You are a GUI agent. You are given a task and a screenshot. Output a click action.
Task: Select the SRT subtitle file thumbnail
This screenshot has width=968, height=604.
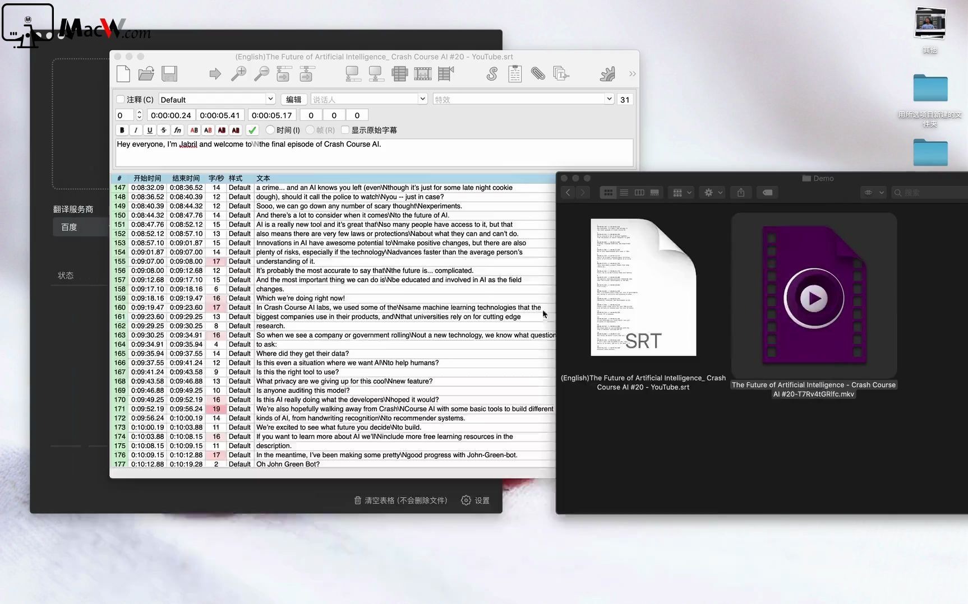(x=643, y=287)
